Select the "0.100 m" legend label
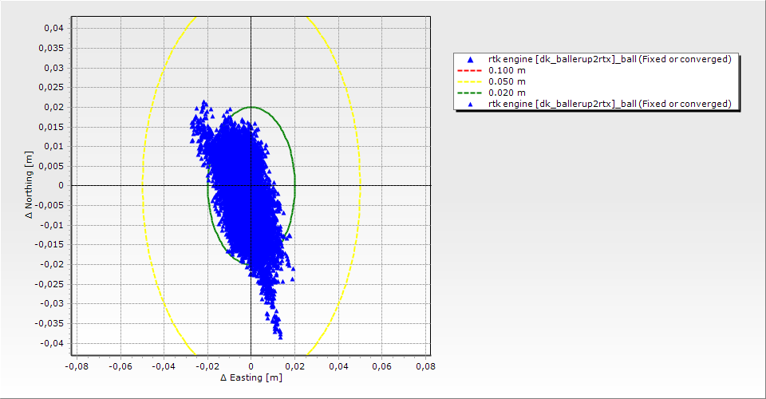The image size is (766, 399). point(507,70)
